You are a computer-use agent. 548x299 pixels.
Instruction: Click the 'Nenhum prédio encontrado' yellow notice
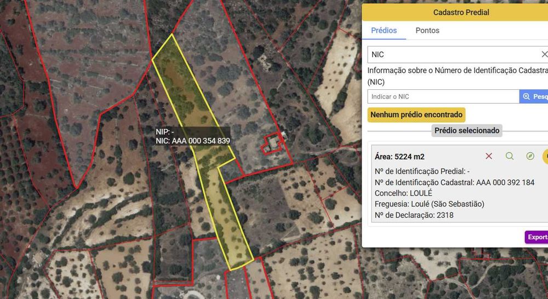(x=416, y=114)
